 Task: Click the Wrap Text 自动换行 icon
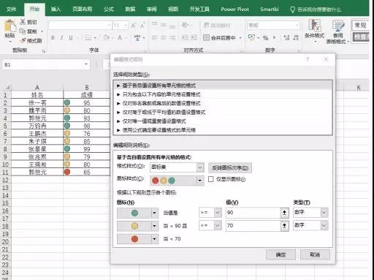pos(217,26)
